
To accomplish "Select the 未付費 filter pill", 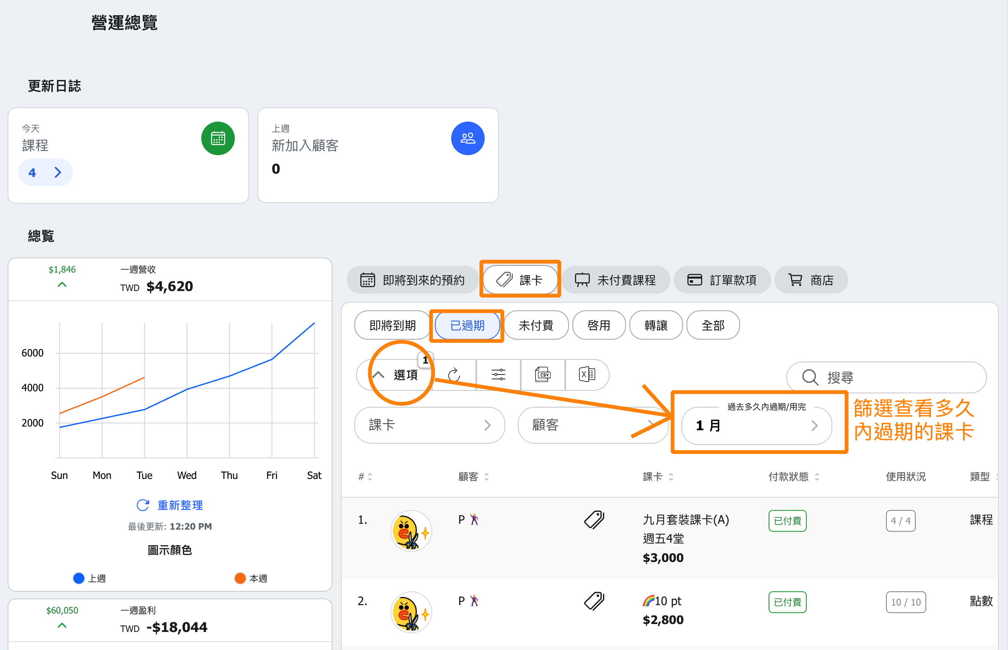I will pos(536,325).
